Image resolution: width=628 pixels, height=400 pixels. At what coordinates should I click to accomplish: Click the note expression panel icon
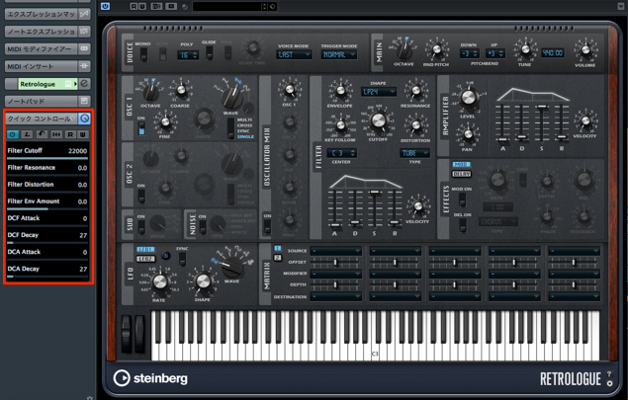pyautogui.click(x=84, y=32)
